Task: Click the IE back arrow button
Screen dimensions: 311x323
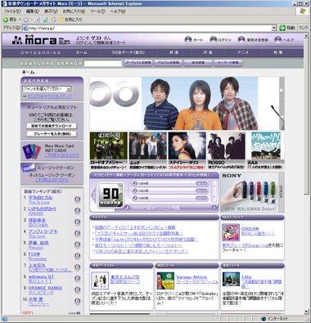Action: point(6,20)
